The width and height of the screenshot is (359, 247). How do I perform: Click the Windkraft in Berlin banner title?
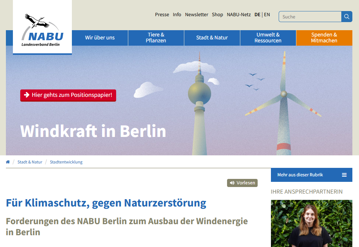pos(93,131)
